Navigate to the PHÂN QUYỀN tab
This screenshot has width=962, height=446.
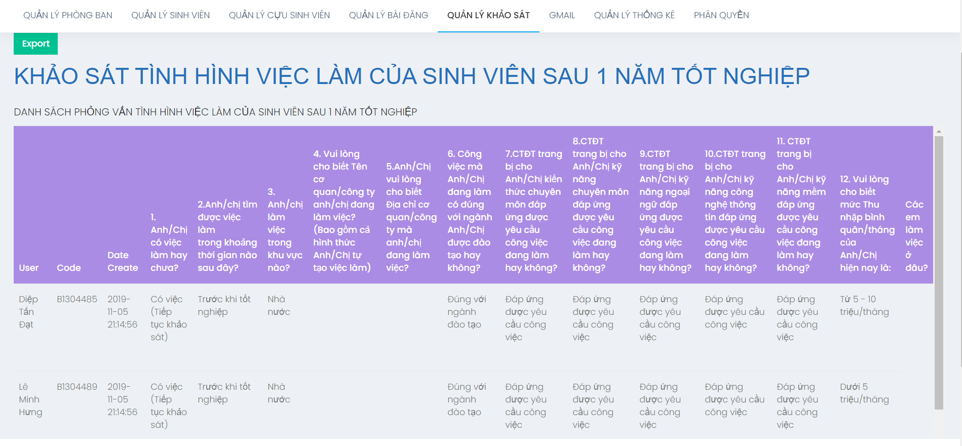pyautogui.click(x=721, y=15)
